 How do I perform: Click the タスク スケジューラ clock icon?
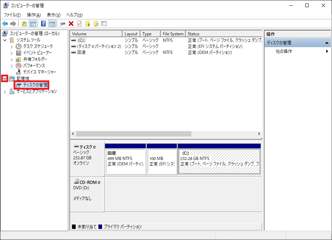[x=19, y=46]
